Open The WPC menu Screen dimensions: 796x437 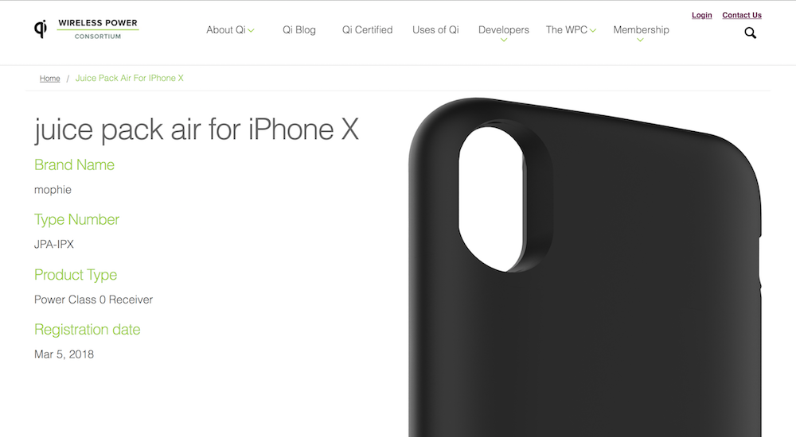tap(567, 30)
